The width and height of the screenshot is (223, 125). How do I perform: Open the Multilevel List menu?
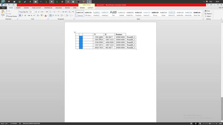59,12
